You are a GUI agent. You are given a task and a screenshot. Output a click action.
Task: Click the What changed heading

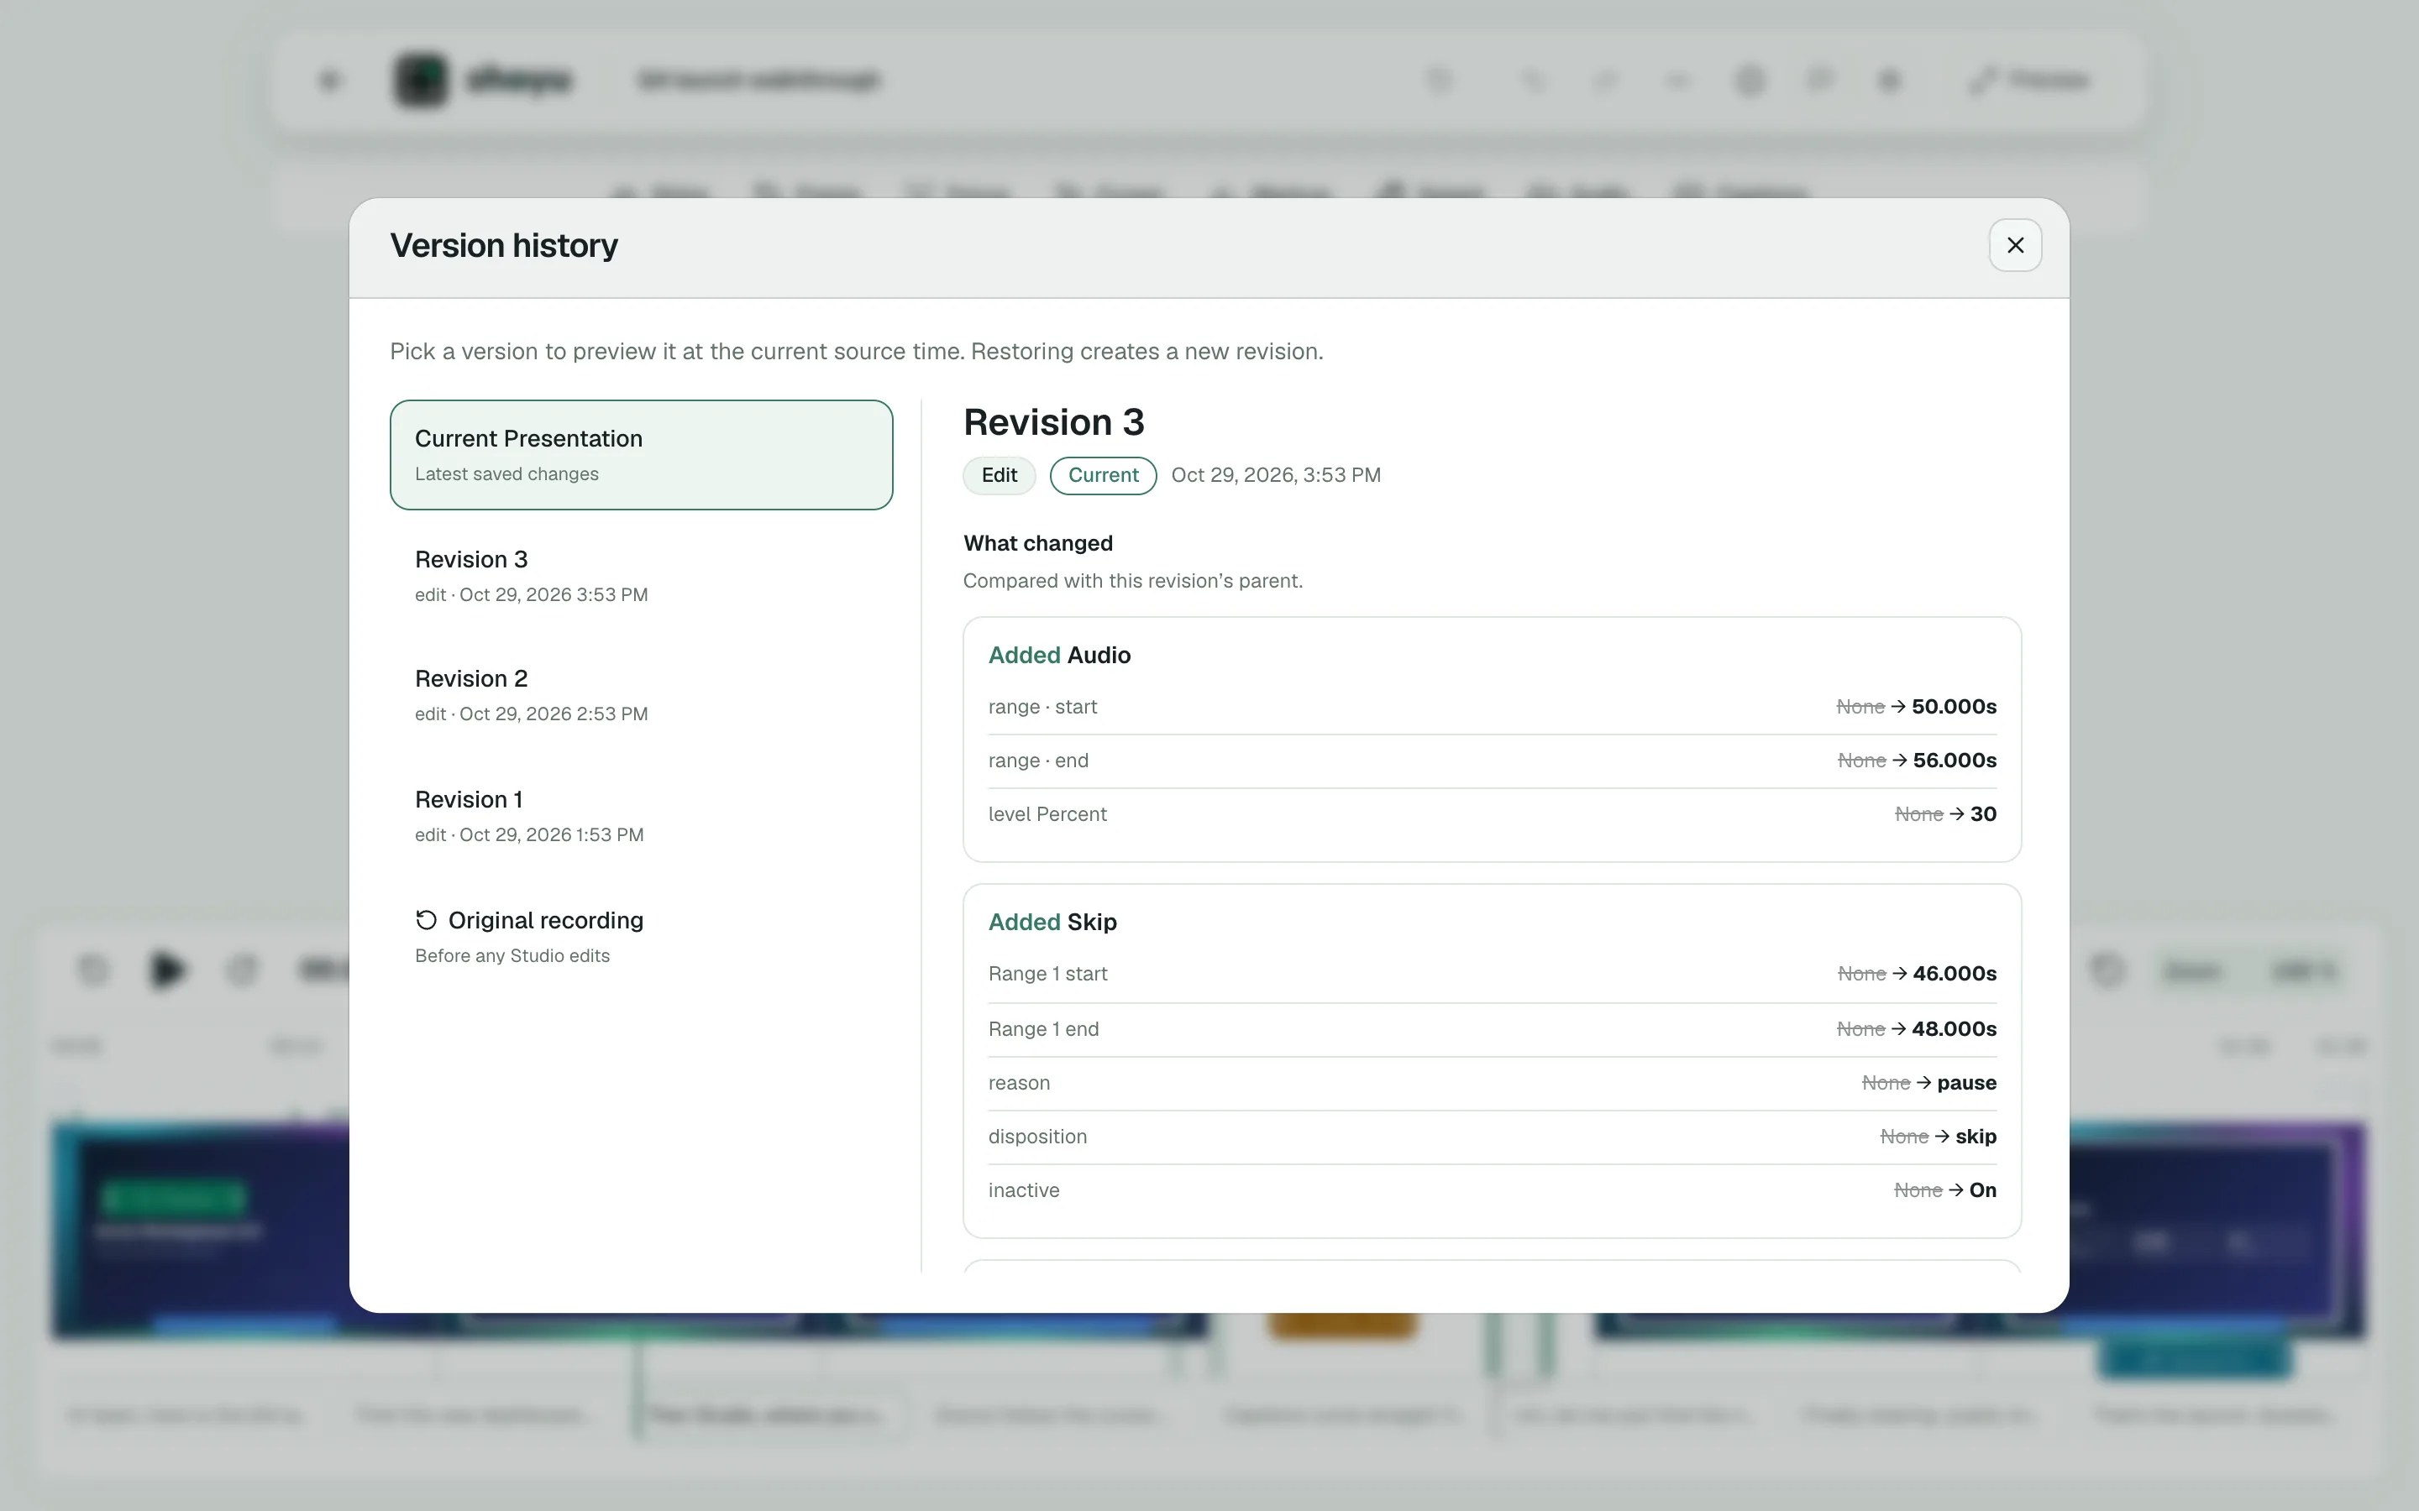pos(1037,542)
